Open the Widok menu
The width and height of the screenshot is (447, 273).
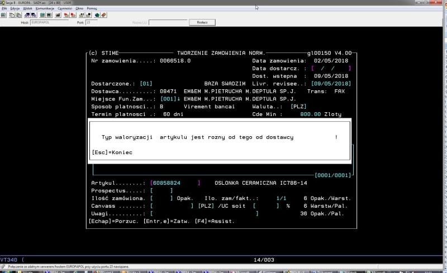point(27,8)
